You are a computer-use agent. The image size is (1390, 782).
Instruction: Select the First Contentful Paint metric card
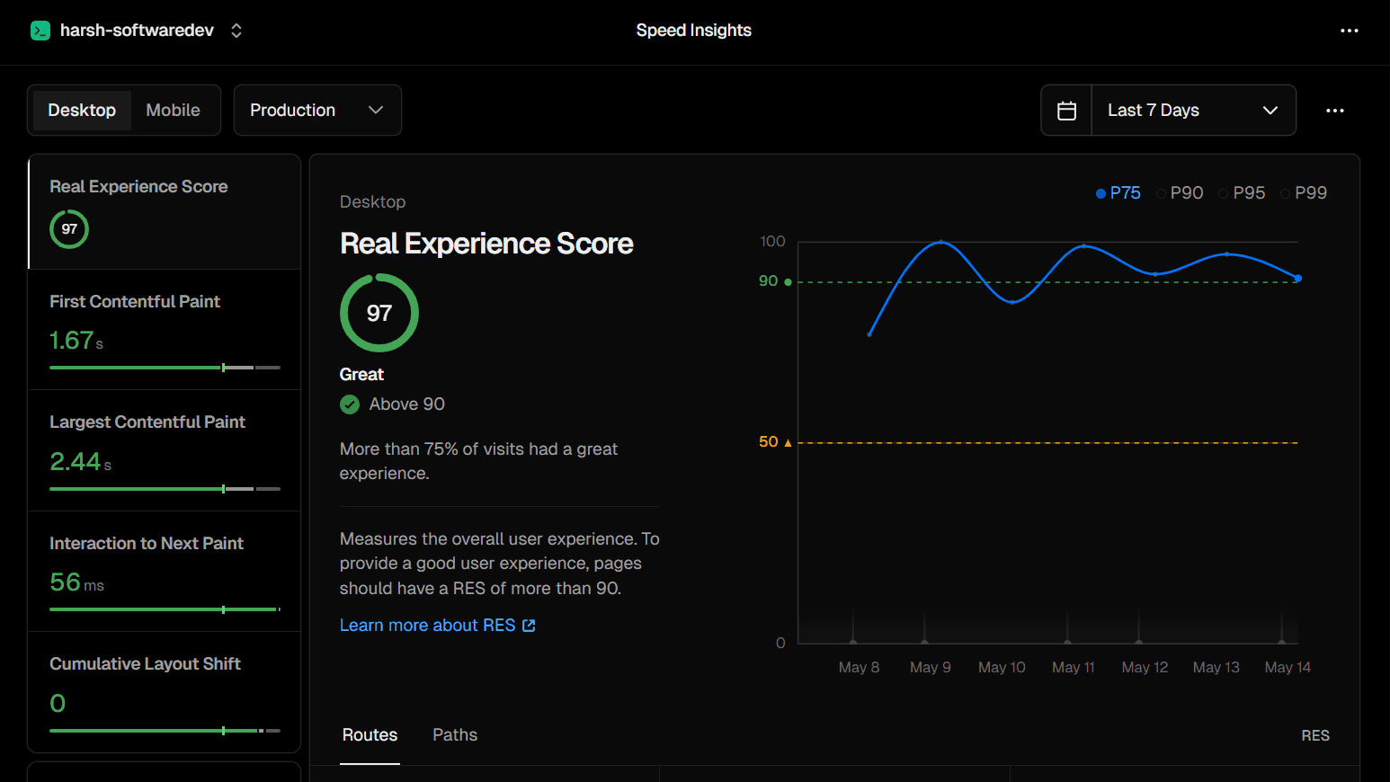tap(165, 330)
